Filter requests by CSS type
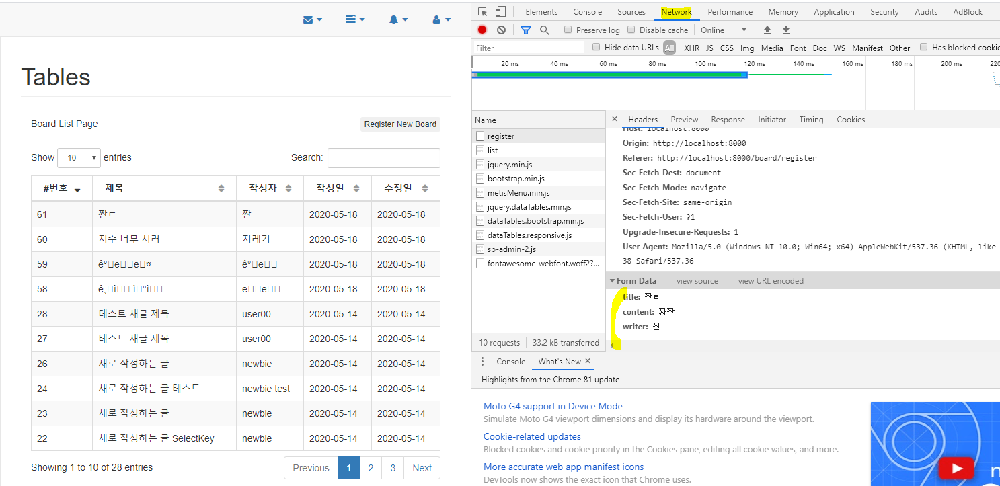The height and width of the screenshot is (486, 1000). point(727,48)
